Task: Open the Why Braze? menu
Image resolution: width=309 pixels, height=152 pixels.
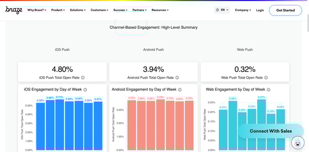Action: pos(37,10)
